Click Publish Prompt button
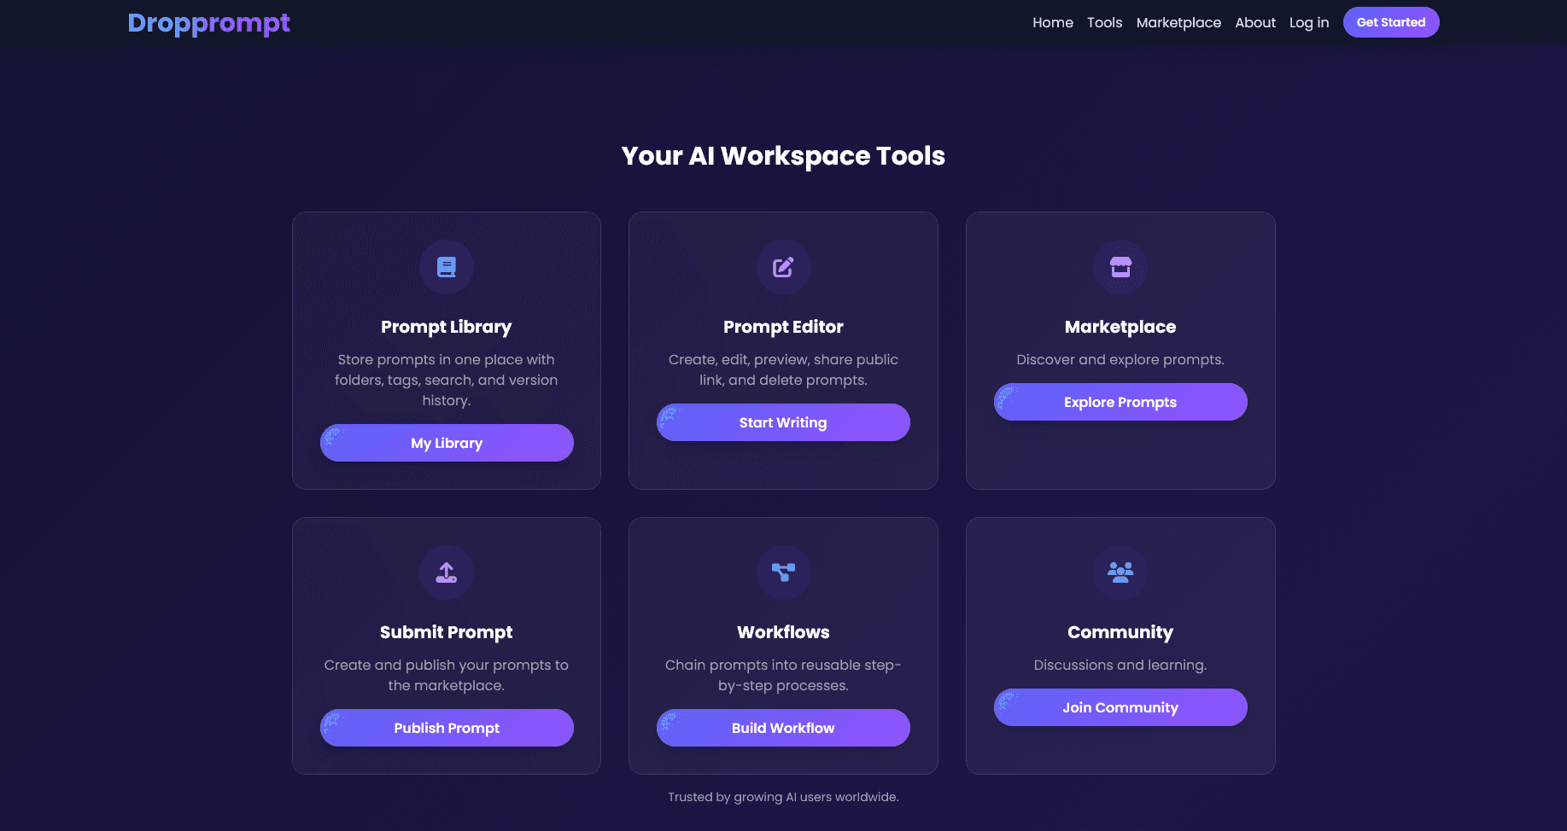This screenshot has height=831, width=1567. click(x=446, y=727)
